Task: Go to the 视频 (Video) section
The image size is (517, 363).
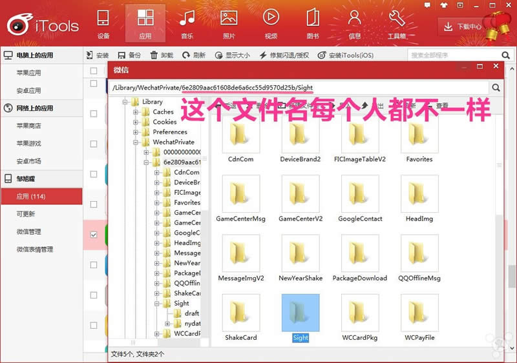Action: click(x=271, y=24)
